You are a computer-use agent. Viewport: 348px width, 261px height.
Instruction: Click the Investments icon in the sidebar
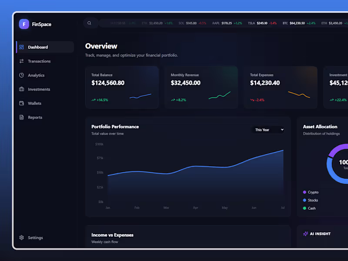coord(22,89)
